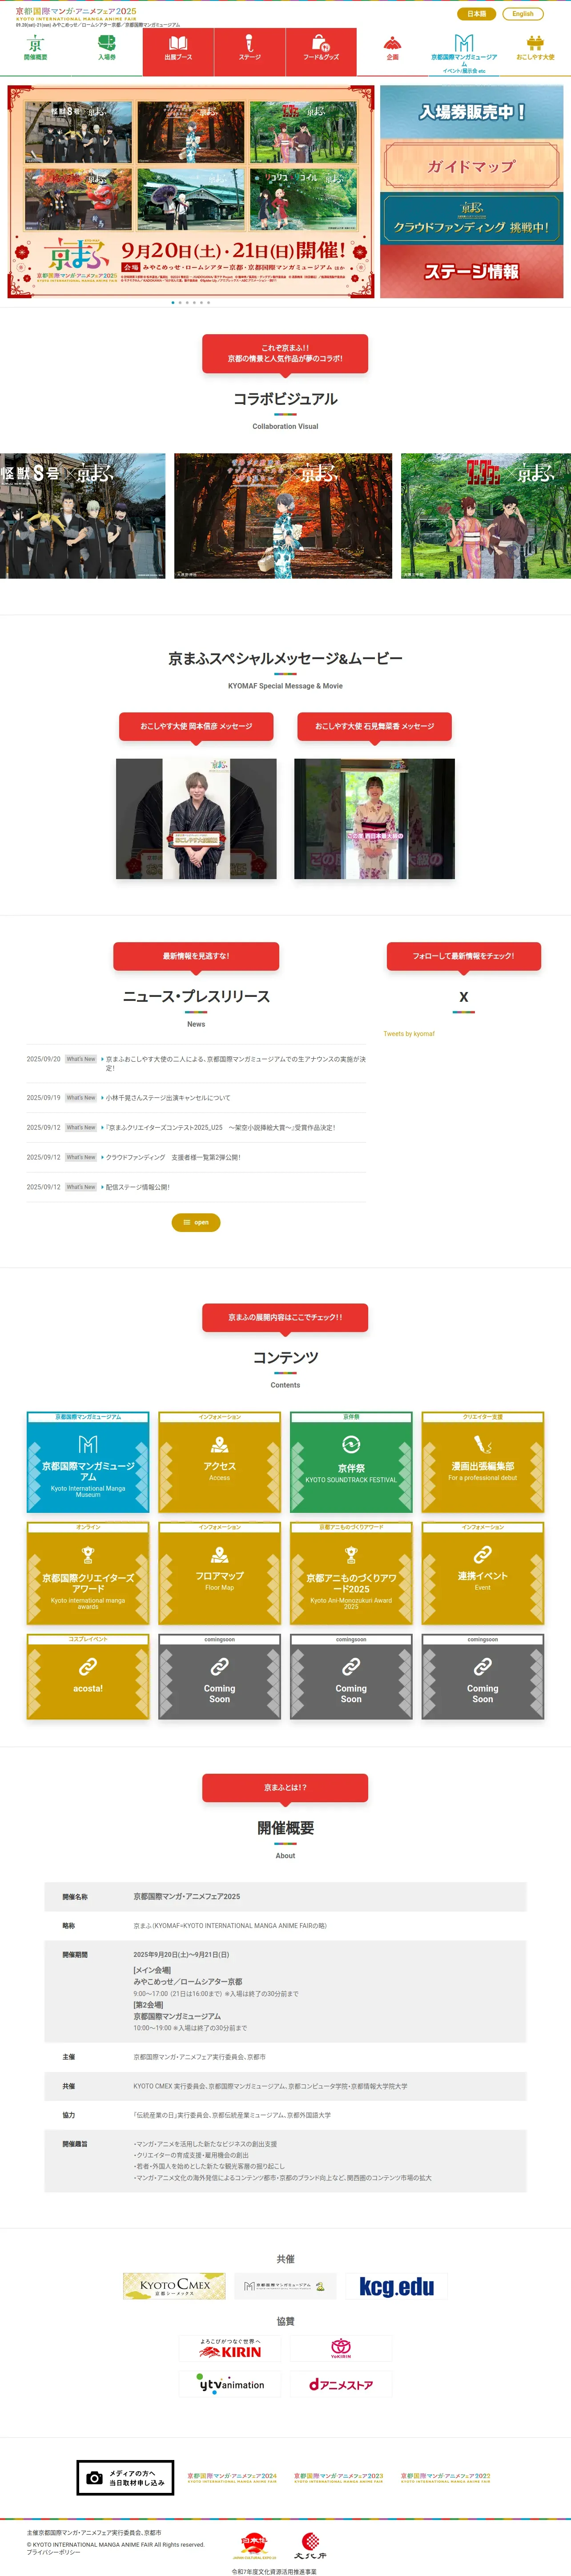The image size is (571, 2576).
Task: Open the 出展ブース nav item
Action: [x=178, y=52]
